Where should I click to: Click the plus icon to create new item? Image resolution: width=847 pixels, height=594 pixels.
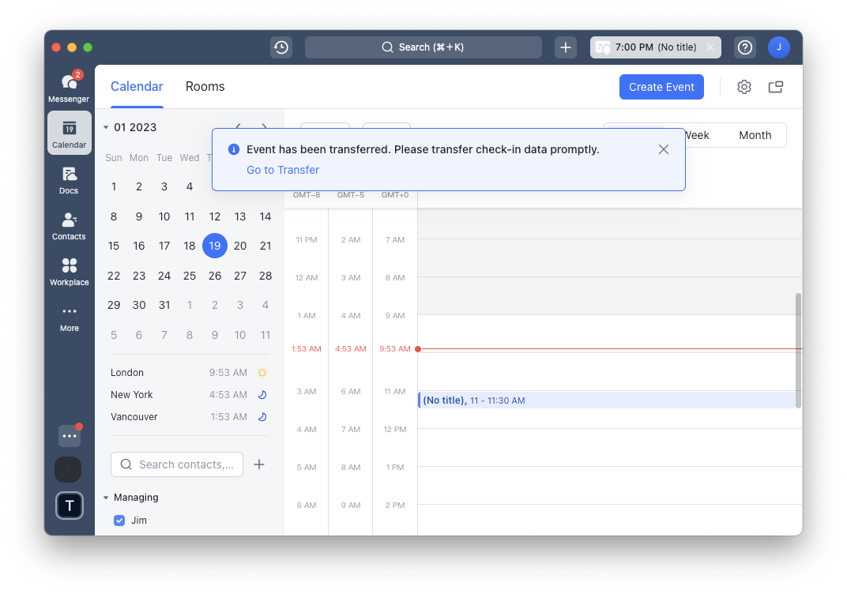[x=565, y=47]
